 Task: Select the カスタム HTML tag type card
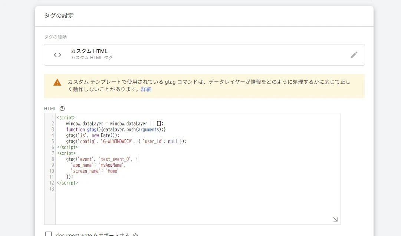coord(204,55)
